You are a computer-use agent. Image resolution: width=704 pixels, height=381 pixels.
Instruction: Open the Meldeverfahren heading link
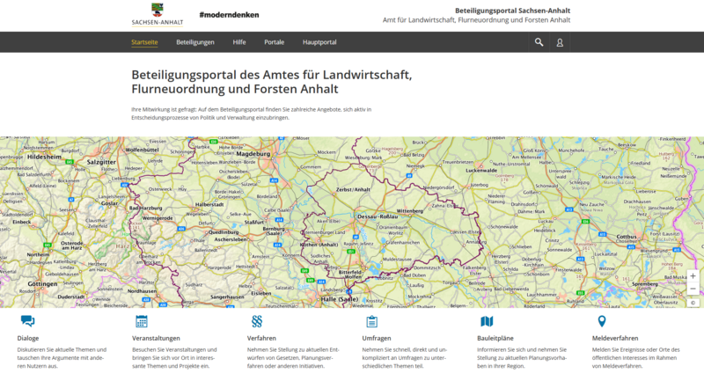[615, 339]
